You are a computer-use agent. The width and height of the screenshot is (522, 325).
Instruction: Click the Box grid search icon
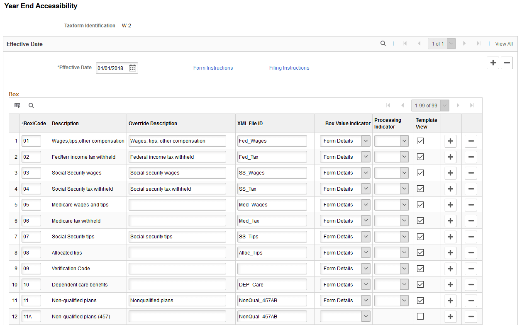pos(31,106)
